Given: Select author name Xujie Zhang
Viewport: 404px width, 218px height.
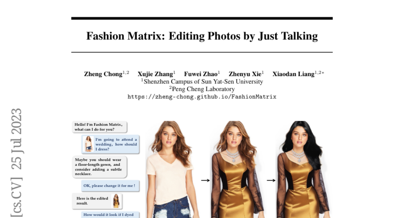Looking at the screenshot, I should [x=155, y=74].
